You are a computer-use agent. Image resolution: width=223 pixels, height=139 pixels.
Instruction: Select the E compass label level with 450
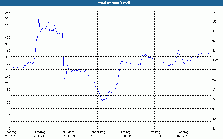coord(214,31)
